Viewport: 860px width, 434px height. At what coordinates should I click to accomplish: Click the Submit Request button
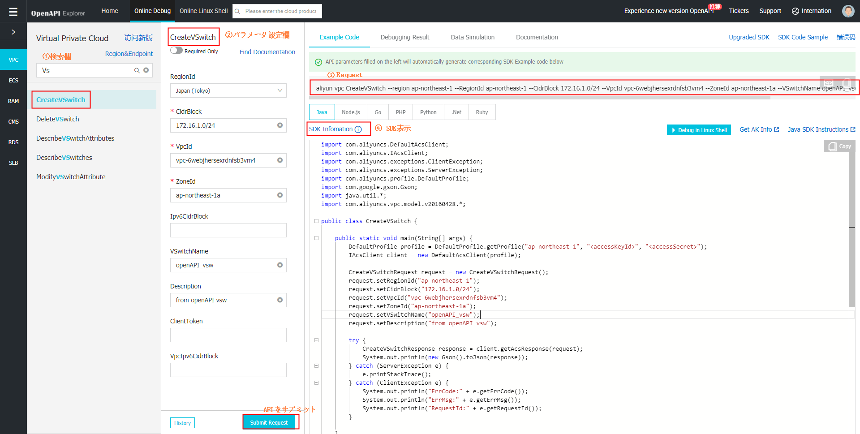coord(269,422)
